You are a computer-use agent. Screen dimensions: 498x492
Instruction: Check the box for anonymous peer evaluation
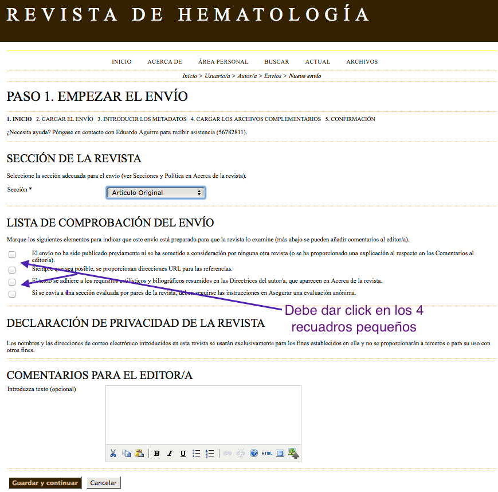[12, 294]
